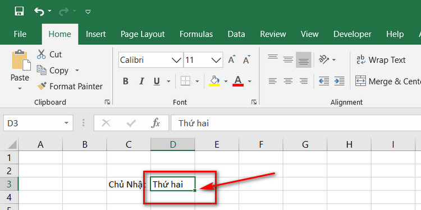Open Insert Function fx

point(155,124)
